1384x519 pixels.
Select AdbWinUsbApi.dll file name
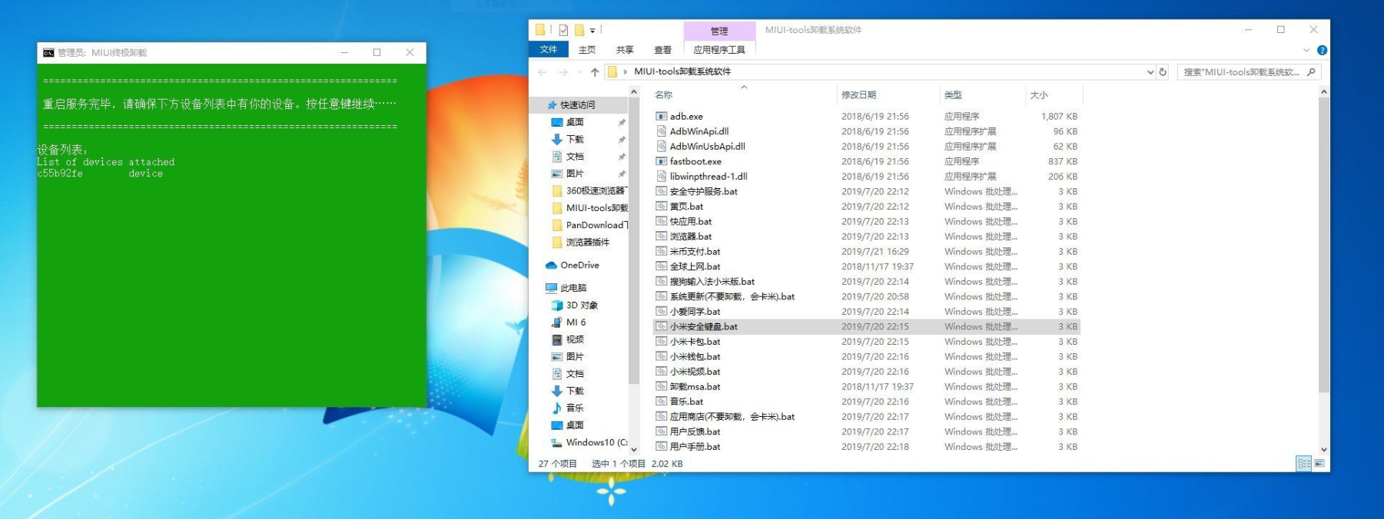point(707,147)
